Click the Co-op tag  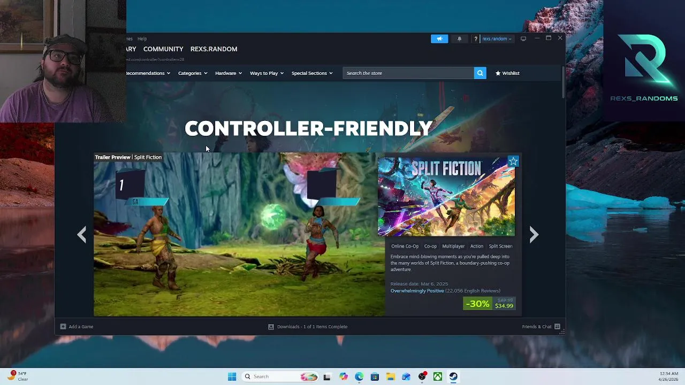coord(430,247)
